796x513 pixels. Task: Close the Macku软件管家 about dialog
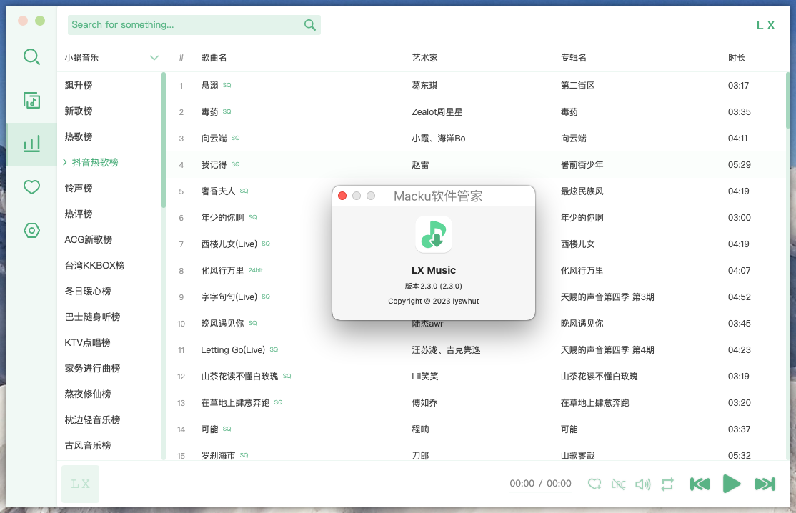click(x=342, y=196)
